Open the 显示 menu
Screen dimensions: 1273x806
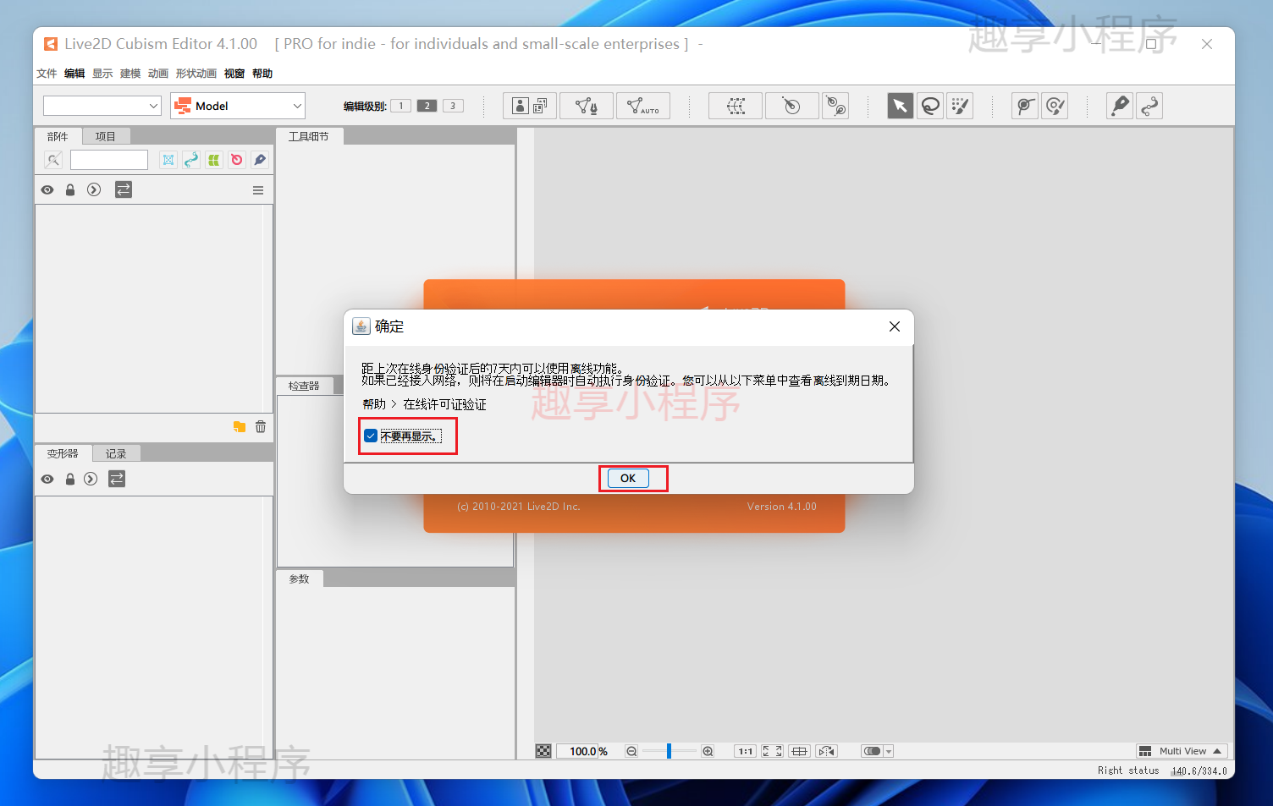(102, 74)
